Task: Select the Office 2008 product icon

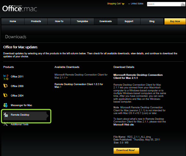Action: point(5,86)
